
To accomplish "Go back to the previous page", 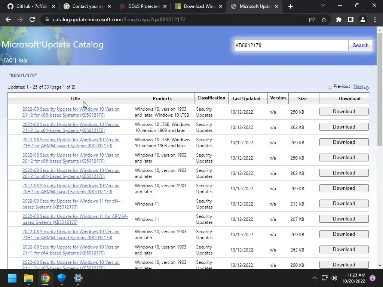I will [8, 19].
